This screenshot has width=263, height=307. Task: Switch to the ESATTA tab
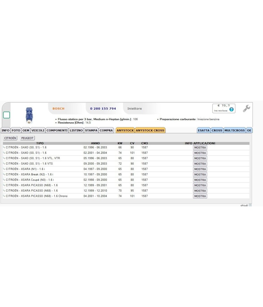tap(204, 130)
